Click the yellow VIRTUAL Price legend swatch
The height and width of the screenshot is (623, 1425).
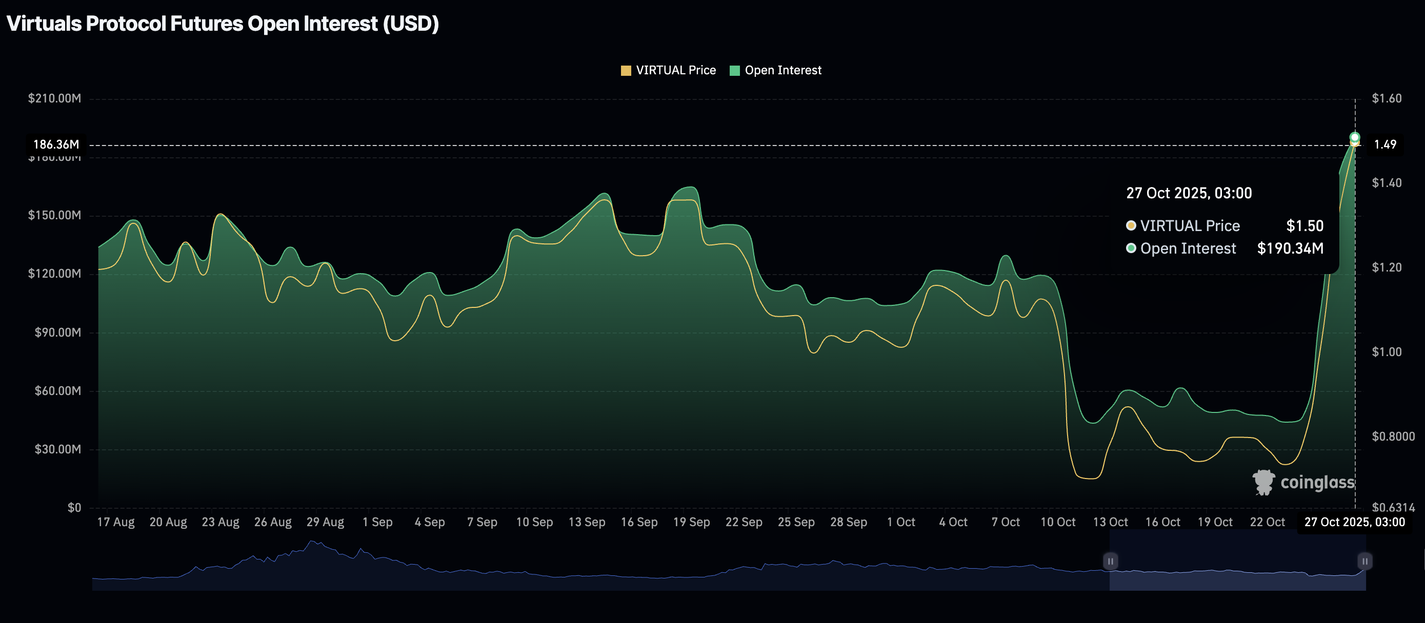coord(626,71)
